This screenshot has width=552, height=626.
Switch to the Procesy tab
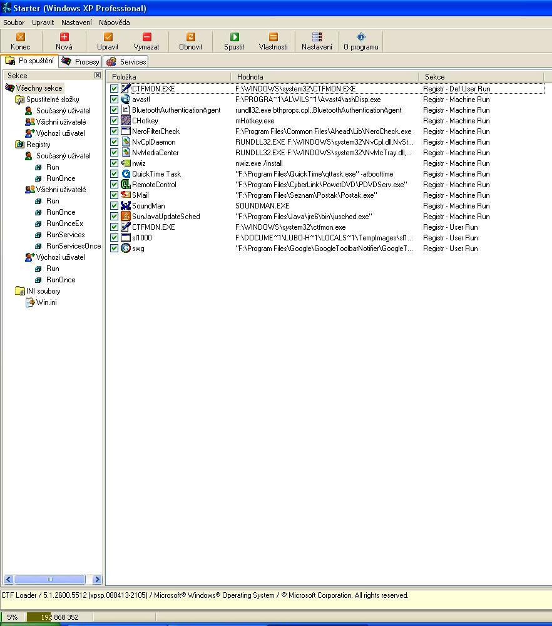click(81, 61)
